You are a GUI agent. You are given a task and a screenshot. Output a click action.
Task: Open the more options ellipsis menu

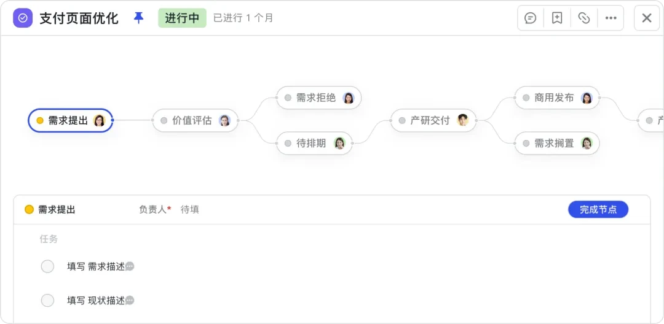(611, 18)
